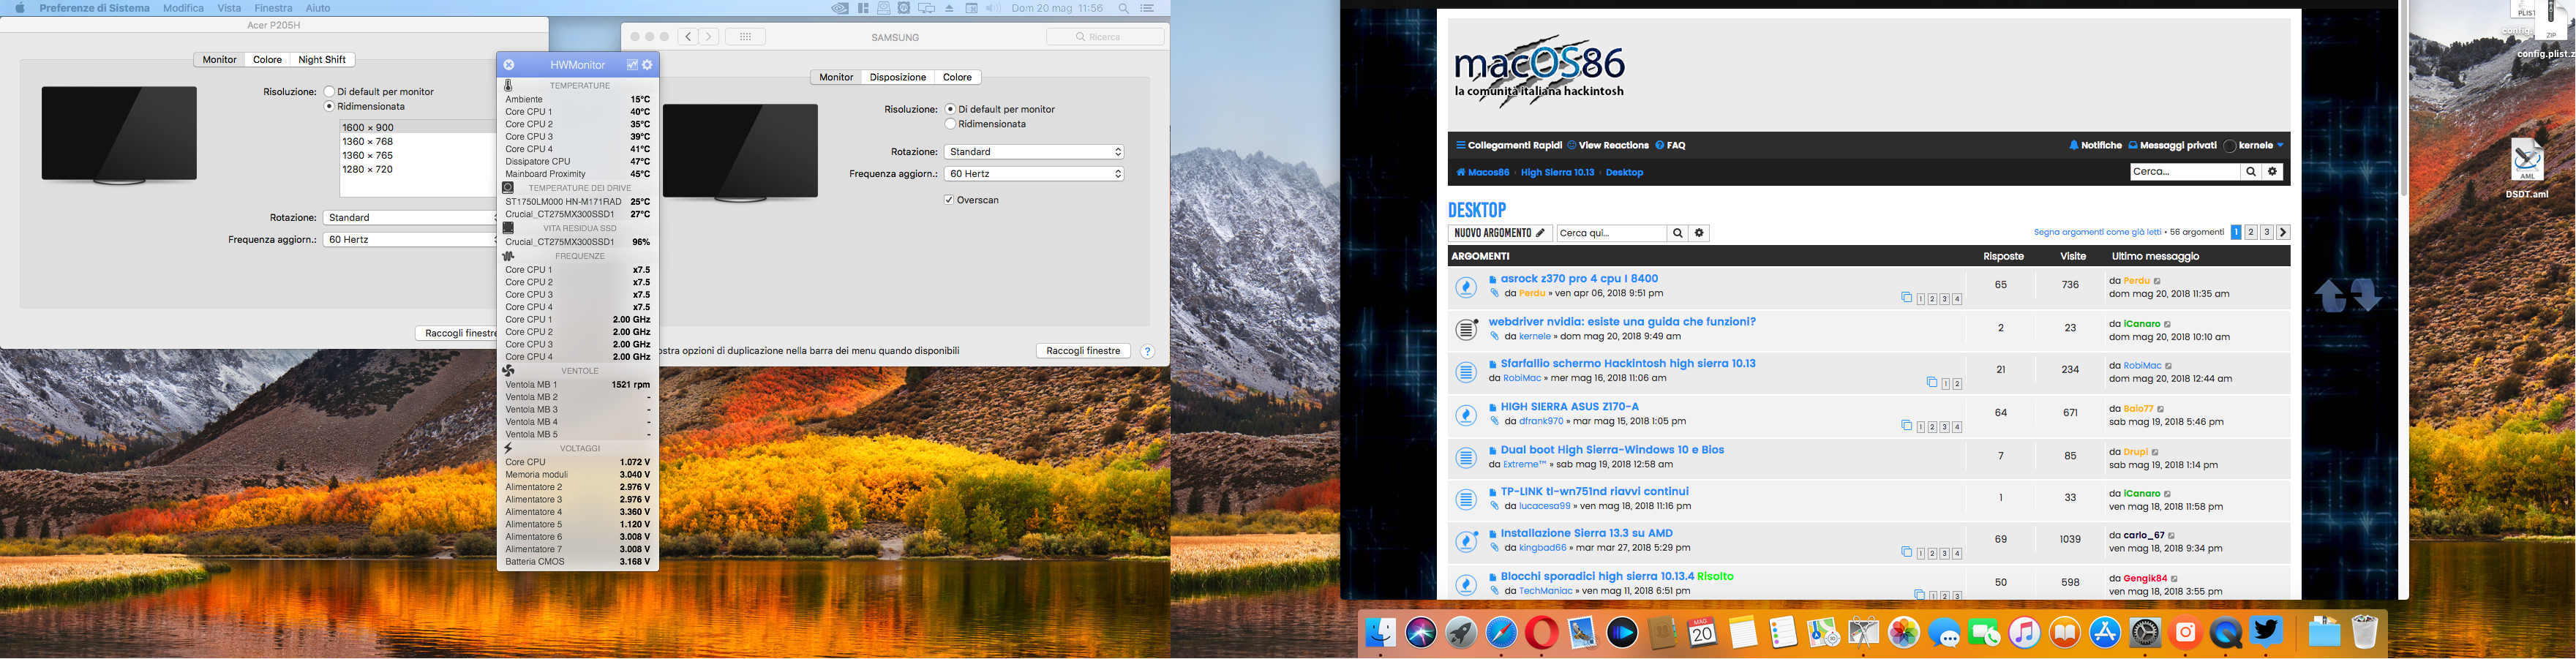Open advanced search gear beside Cerca qui
Viewport: 2576px width, 659px height.
pos(1700,233)
